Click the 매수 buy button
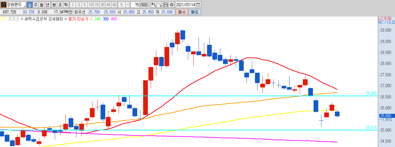 point(181,12)
